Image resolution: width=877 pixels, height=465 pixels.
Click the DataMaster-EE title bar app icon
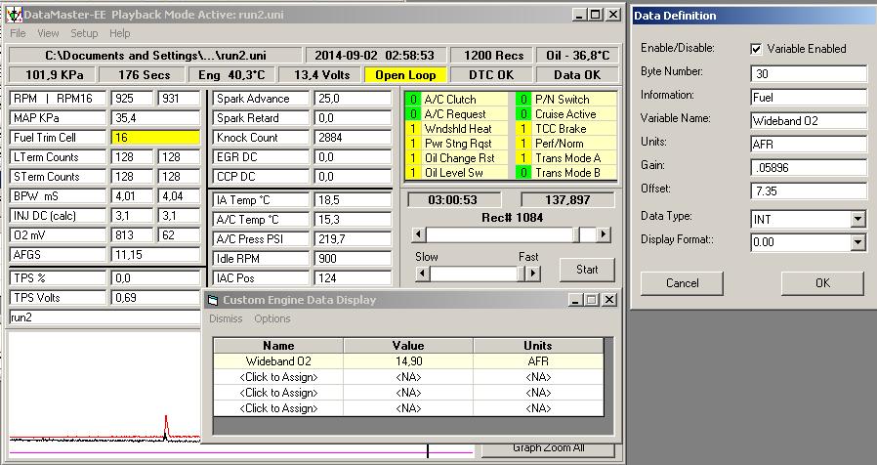click(14, 15)
